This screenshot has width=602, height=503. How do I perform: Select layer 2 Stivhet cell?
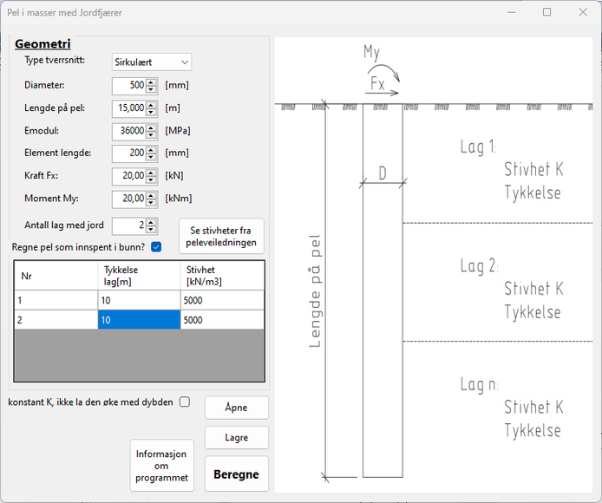[x=222, y=320]
